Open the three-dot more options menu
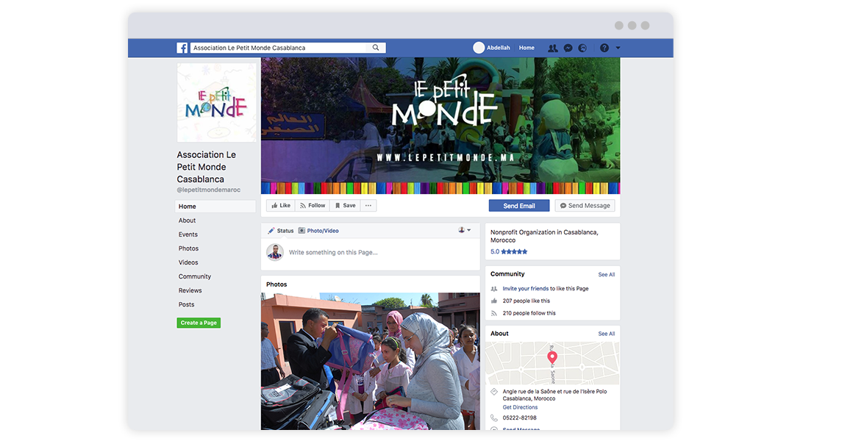 point(368,206)
